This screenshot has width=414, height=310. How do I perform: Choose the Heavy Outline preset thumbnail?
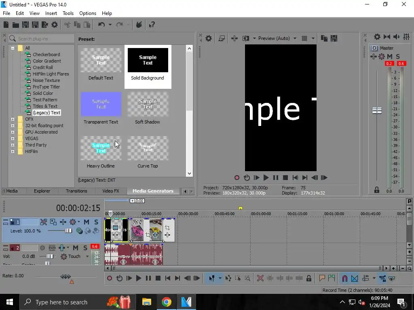101,148
